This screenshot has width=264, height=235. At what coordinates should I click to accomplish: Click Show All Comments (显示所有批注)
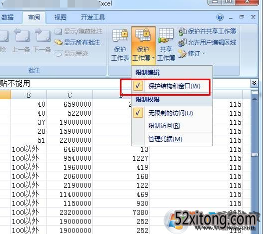(x=77, y=43)
